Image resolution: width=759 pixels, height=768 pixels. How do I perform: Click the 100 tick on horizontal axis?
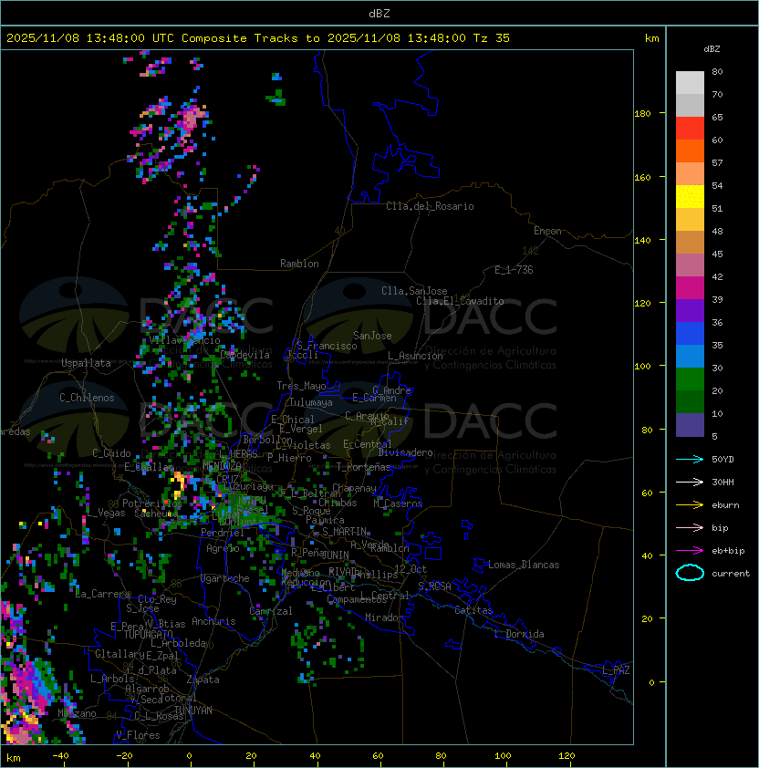[x=503, y=756]
